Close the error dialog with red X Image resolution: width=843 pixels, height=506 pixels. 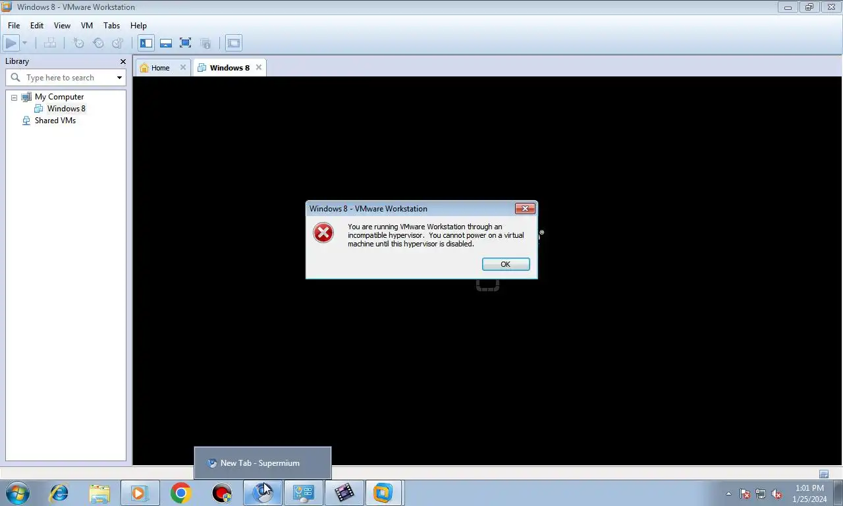tap(525, 209)
